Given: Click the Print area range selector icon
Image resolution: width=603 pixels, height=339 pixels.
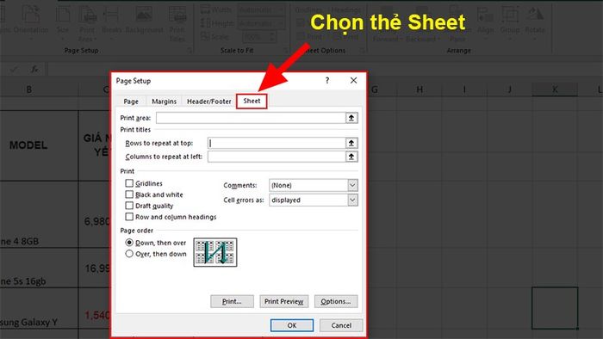Looking at the screenshot, I should pyautogui.click(x=351, y=118).
